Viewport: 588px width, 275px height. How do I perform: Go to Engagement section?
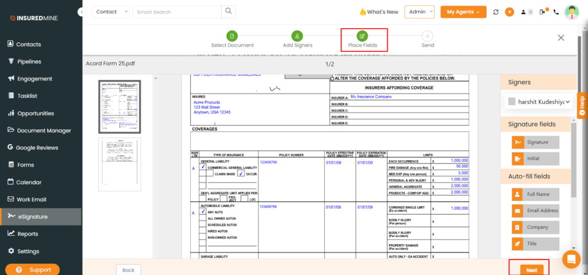30,79
